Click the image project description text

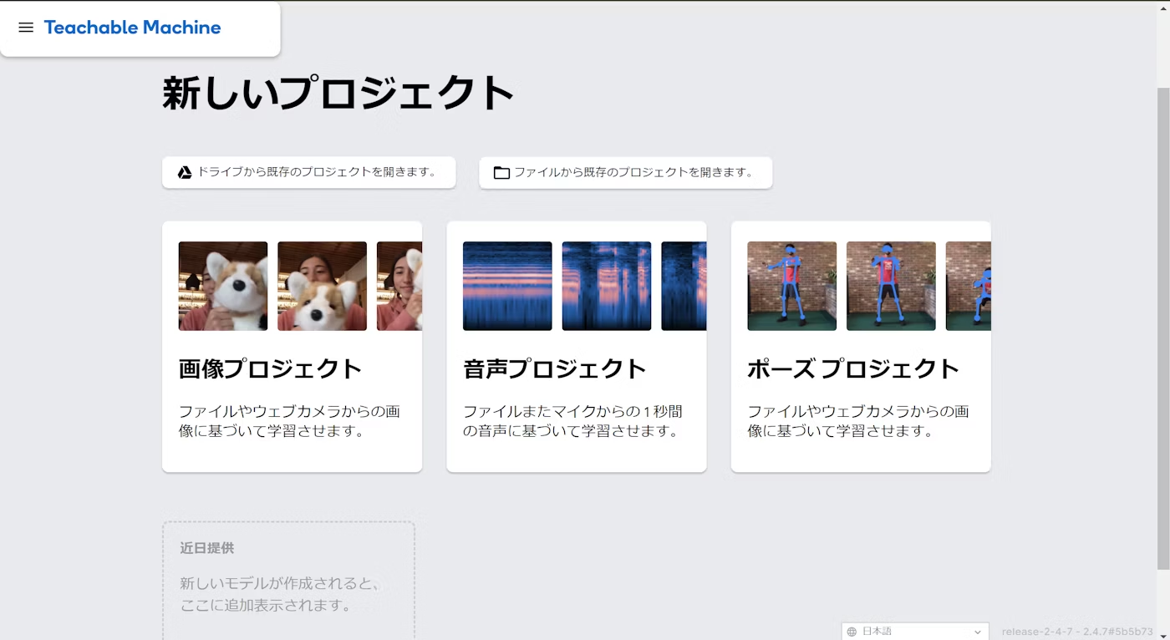click(x=290, y=421)
